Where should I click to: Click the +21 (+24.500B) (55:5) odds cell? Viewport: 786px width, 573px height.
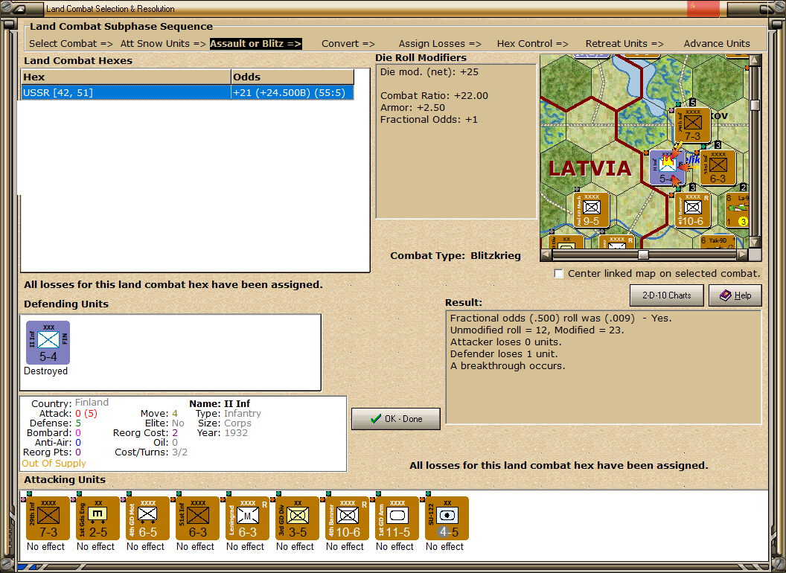(293, 92)
